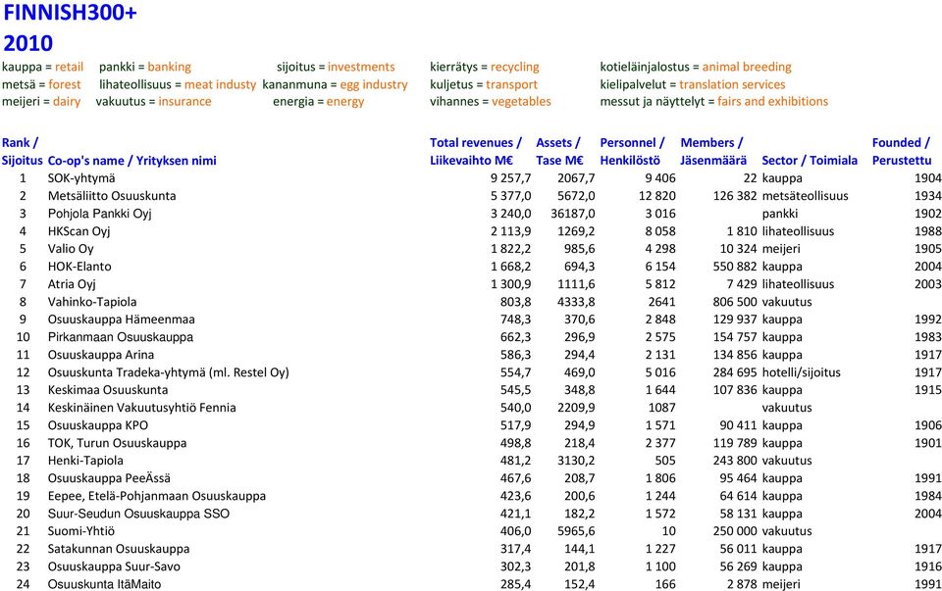Click legend 'vakuutus = insurance'

[x=154, y=101]
